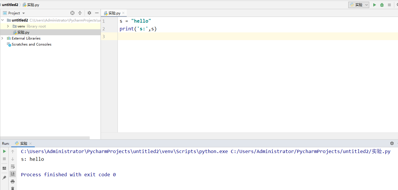398x190 pixels.
Task: Click the 's: hello' output line
Action: click(32, 159)
